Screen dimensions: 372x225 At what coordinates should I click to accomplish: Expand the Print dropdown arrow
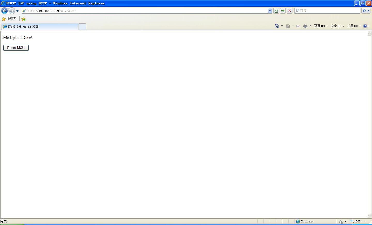click(x=310, y=26)
